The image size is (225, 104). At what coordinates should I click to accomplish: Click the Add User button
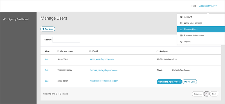pyautogui.click(x=48, y=29)
